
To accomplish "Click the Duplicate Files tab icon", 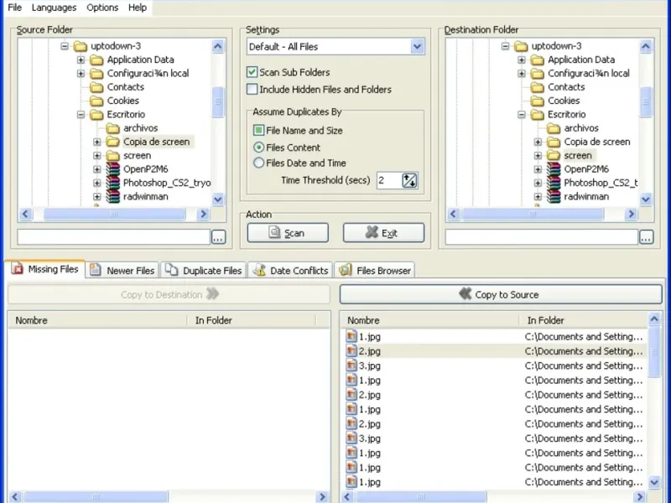I will coord(172,270).
